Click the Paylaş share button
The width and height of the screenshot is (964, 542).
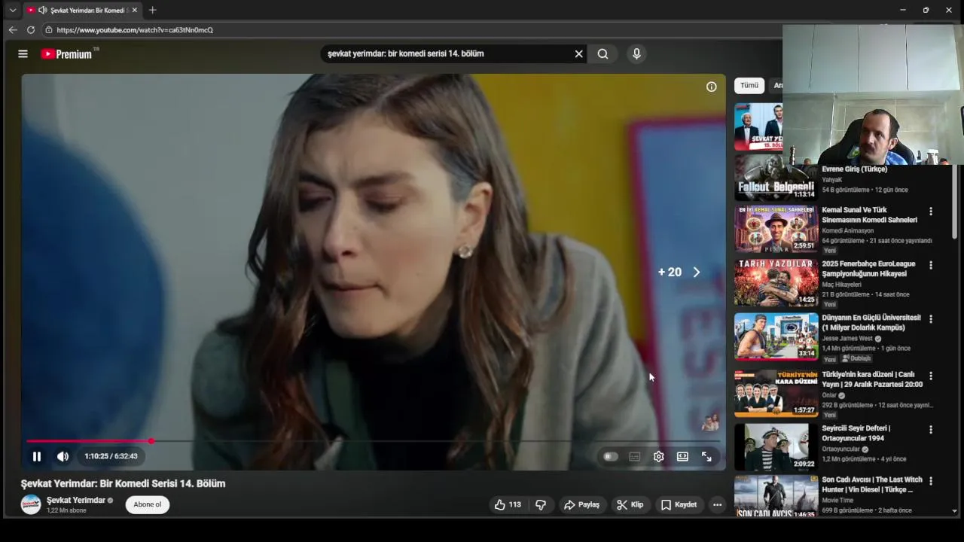(581, 504)
